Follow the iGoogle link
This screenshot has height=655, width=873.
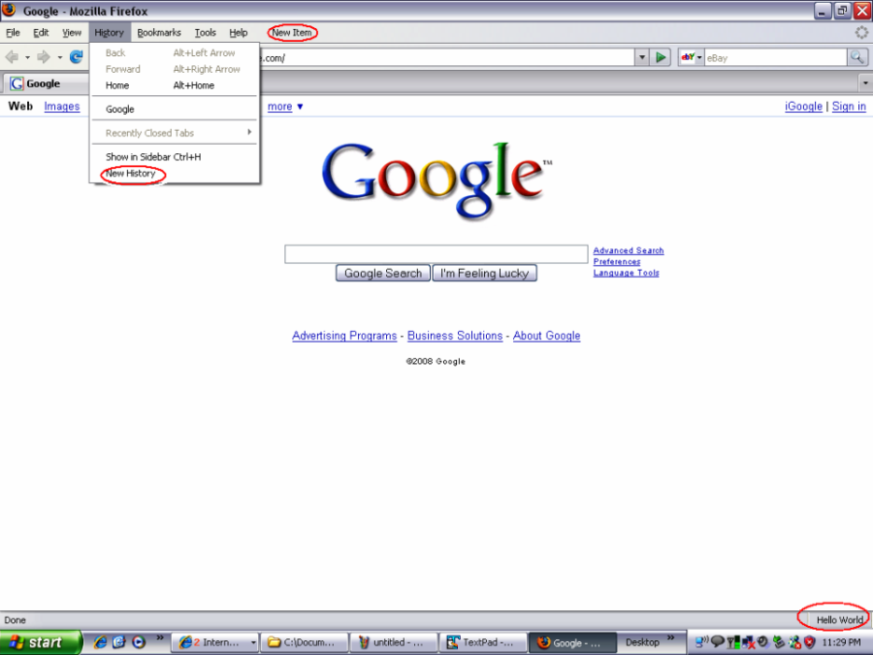(803, 107)
